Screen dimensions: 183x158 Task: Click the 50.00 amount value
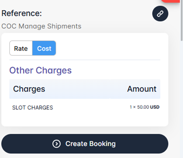coord(143,107)
